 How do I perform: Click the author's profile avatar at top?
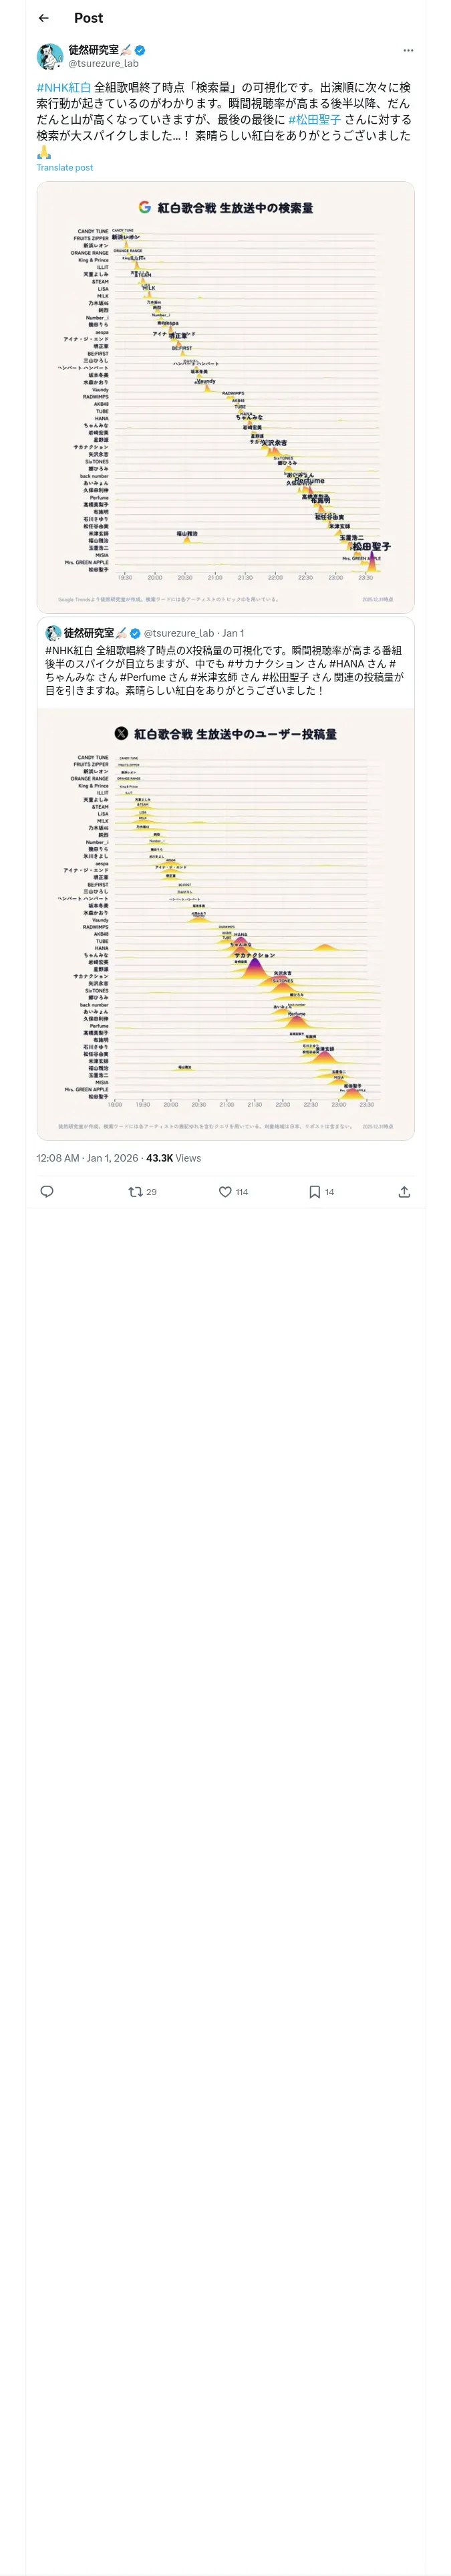pyautogui.click(x=50, y=56)
